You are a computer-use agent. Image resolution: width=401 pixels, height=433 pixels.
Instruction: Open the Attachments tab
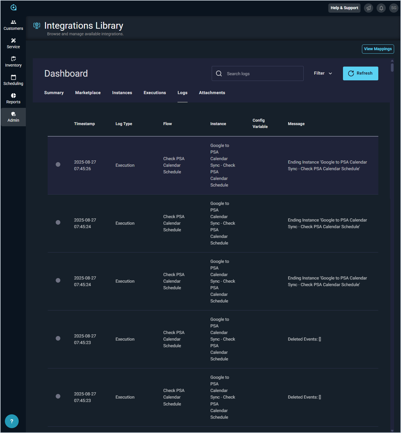pos(212,93)
